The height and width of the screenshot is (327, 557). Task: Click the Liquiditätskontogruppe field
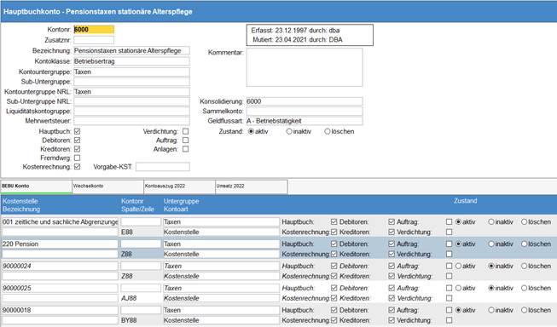tap(131, 111)
